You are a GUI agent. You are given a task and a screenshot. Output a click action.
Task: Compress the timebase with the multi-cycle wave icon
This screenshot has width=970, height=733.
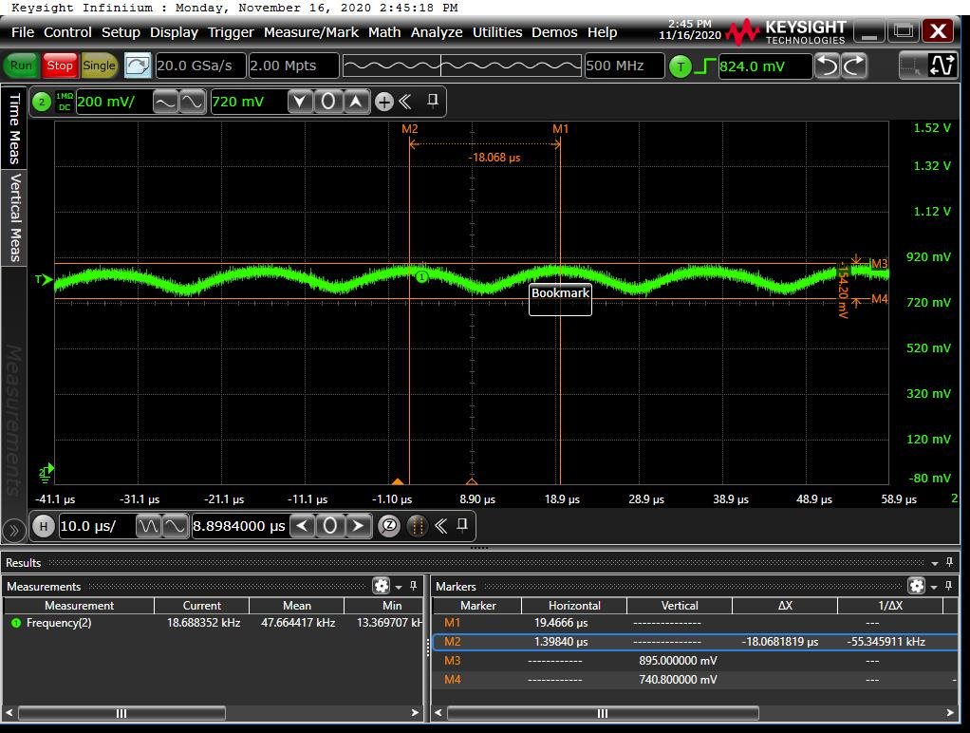148,526
